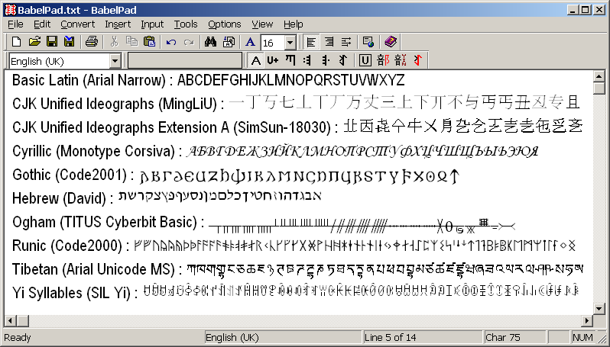Create a new blank document

(16, 41)
